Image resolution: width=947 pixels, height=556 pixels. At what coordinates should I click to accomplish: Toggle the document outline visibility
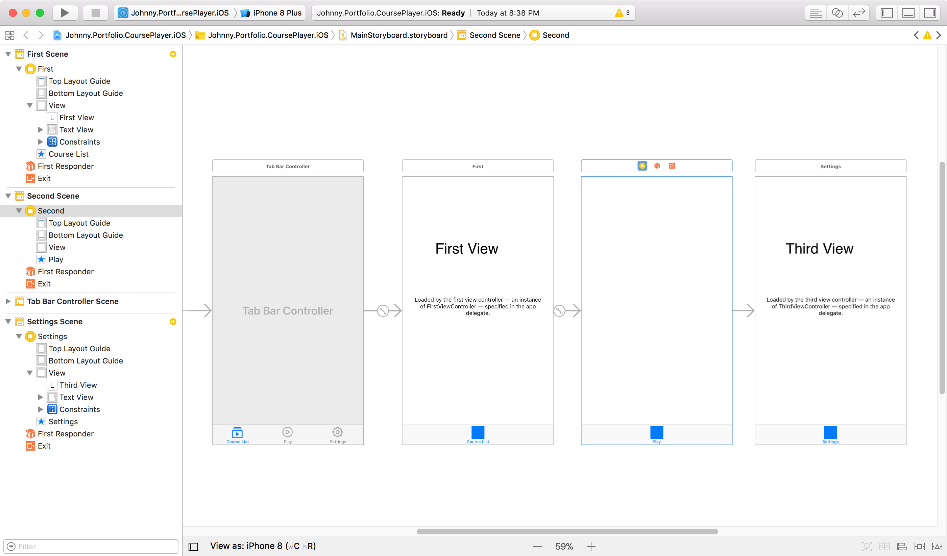(193, 547)
